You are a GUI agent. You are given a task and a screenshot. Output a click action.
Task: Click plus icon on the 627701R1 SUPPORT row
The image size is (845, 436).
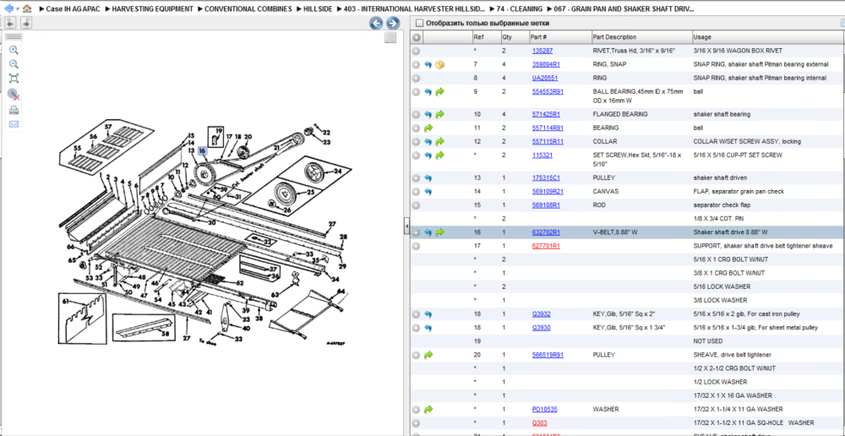(x=416, y=246)
